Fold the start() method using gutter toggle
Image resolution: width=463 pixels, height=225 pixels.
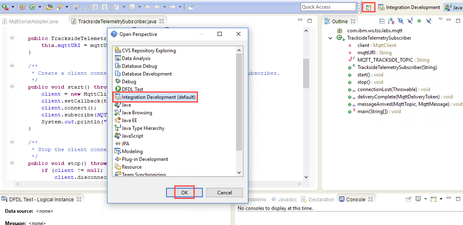(x=12, y=87)
